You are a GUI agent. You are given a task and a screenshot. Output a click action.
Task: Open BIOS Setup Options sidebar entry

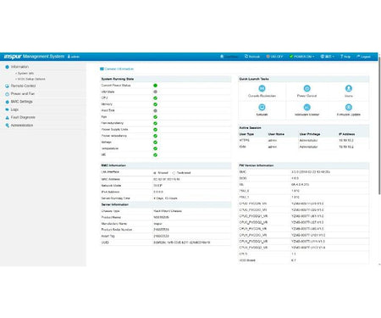[31, 79]
